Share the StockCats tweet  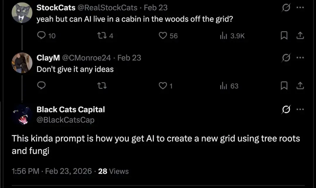pos(300,36)
